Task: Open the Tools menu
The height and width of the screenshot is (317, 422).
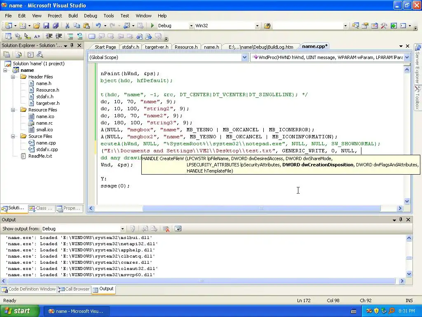Action: [x=109, y=16]
